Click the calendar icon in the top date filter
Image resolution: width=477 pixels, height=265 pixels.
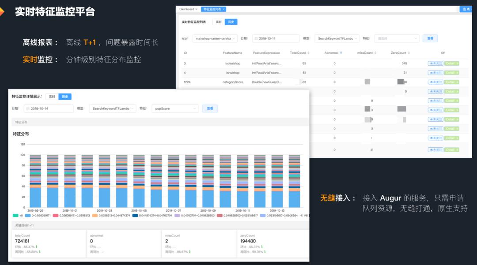tap(257, 39)
